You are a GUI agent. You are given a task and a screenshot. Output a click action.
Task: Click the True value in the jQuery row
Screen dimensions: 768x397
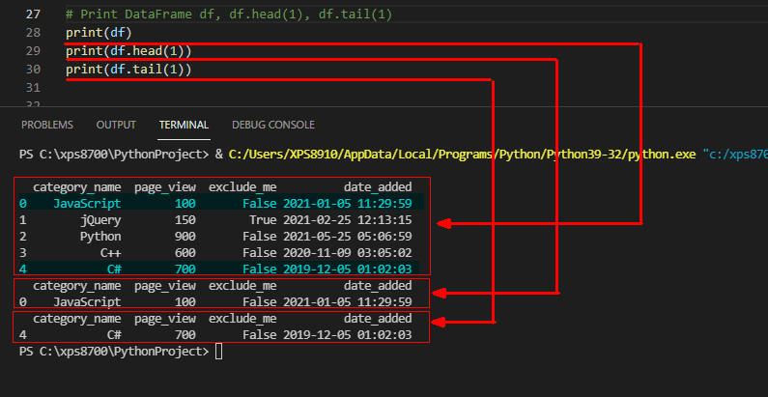(263, 220)
